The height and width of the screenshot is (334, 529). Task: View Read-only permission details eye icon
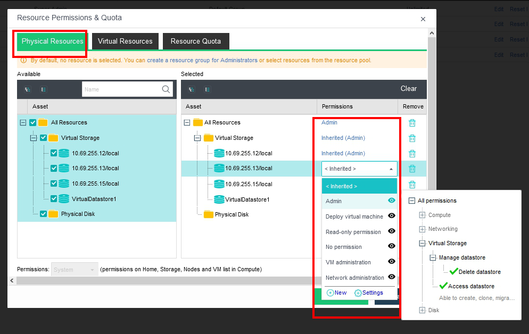[391, 231]
